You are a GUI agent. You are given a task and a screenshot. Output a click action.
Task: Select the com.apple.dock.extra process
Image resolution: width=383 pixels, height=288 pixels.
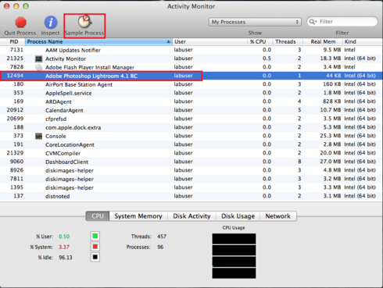(x=191, y=127)
